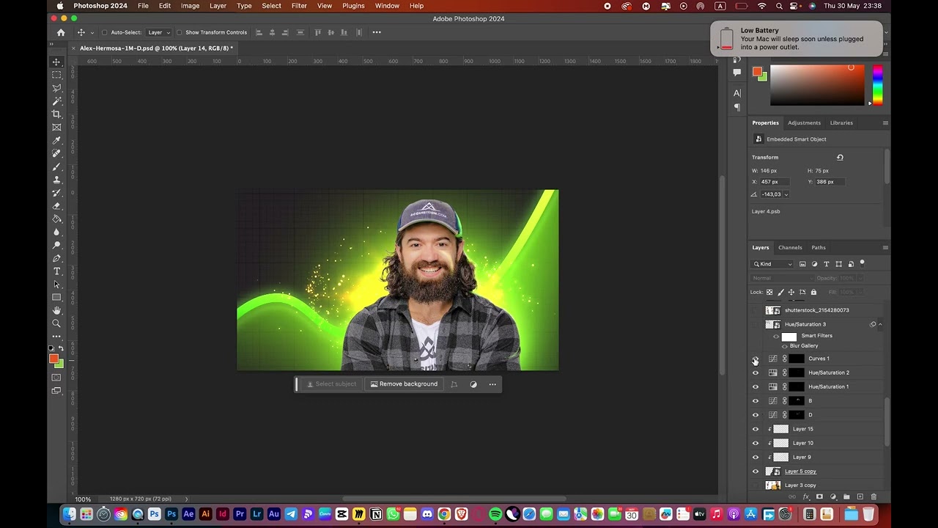The image size is (938, 528).
Task: Select the Lasso tool
Action: (x=56, y=88)
